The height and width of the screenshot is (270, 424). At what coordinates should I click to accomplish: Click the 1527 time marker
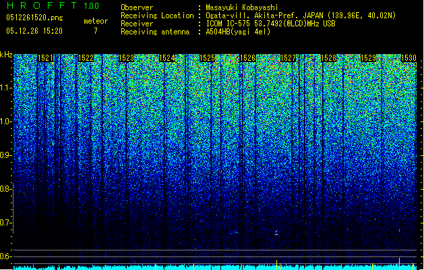coord(289,58)
